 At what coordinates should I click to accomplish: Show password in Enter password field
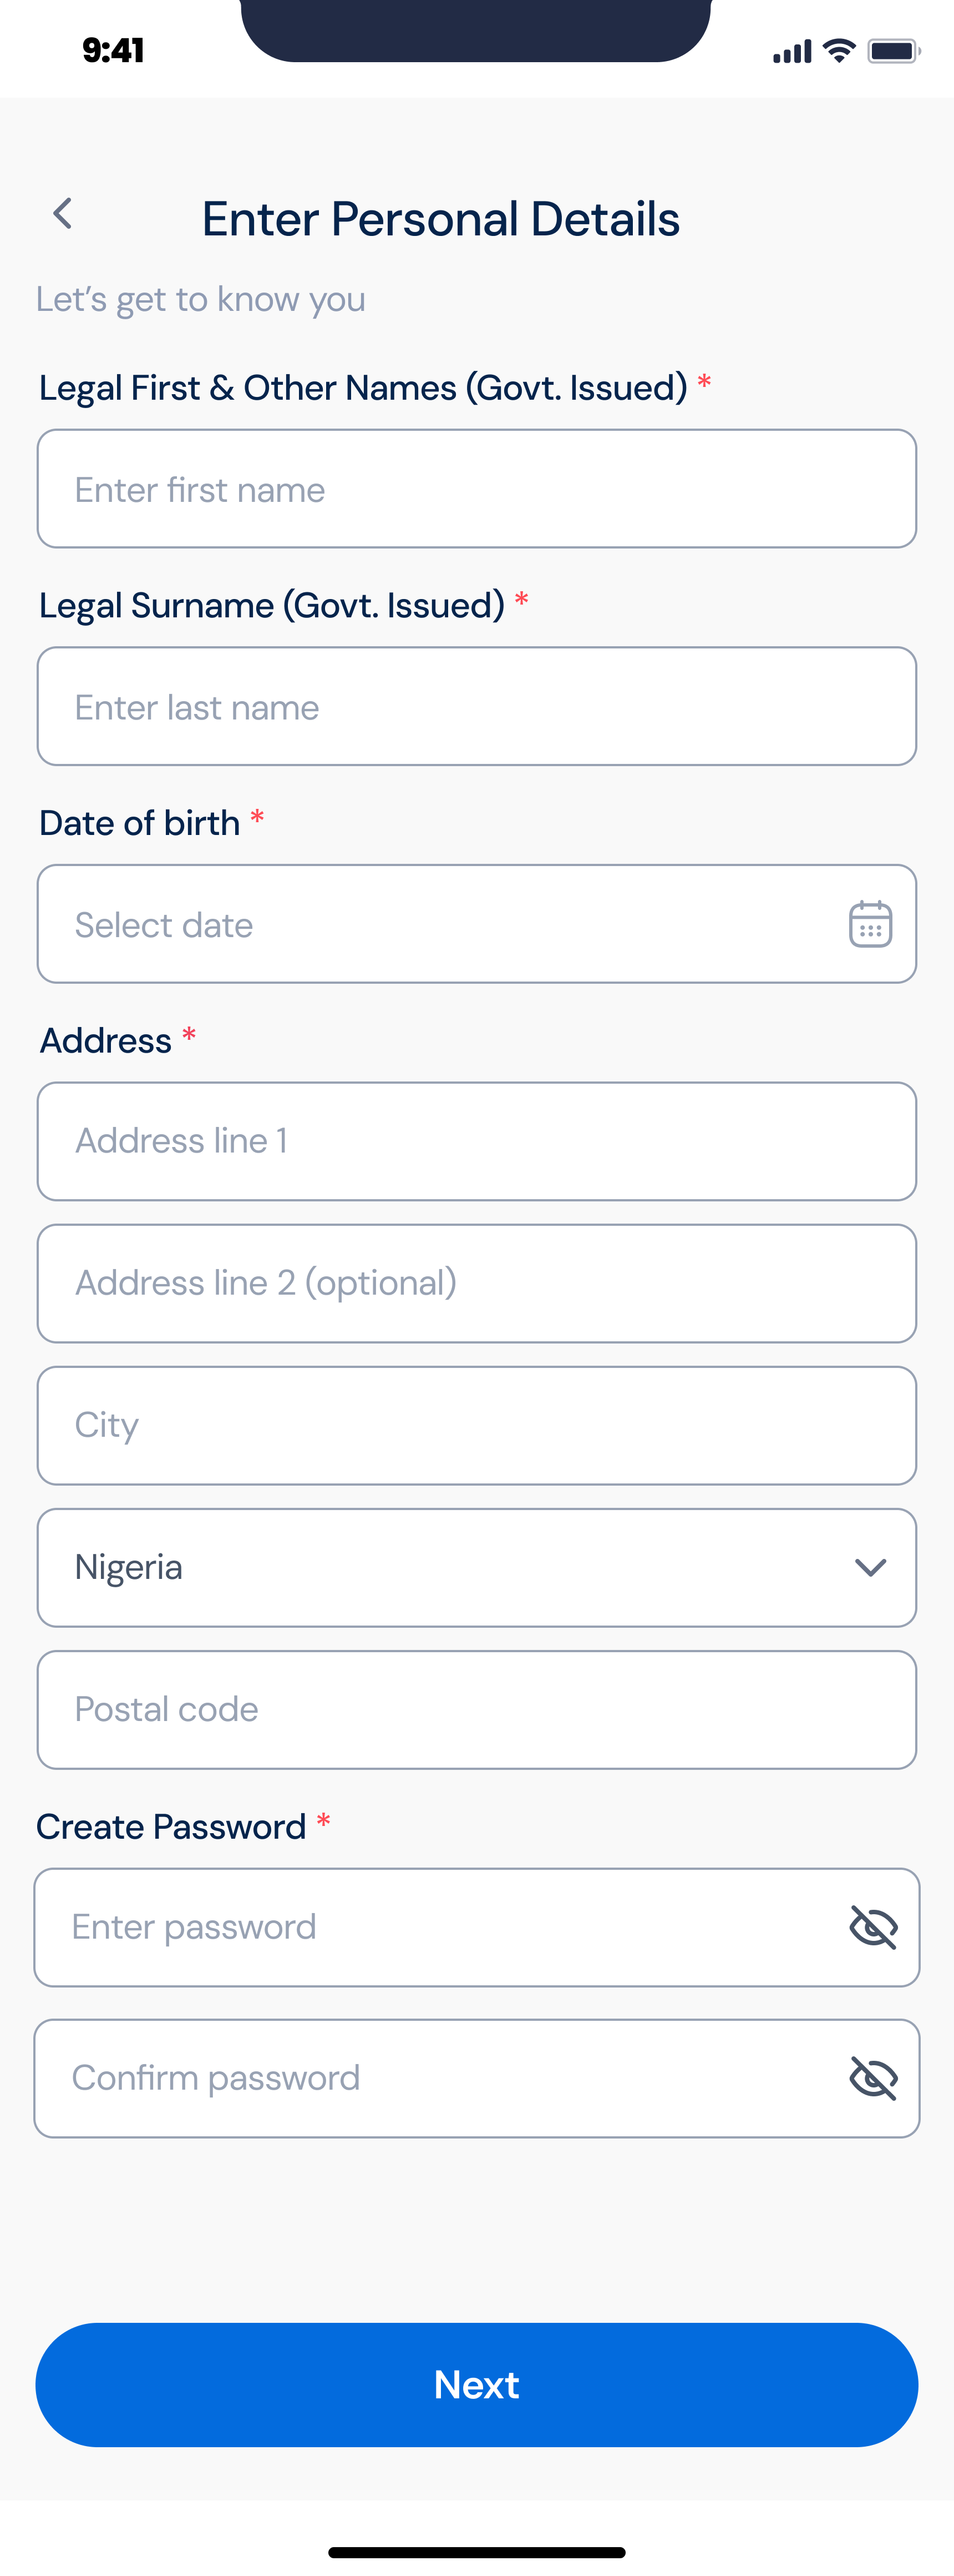[873, 1927]
